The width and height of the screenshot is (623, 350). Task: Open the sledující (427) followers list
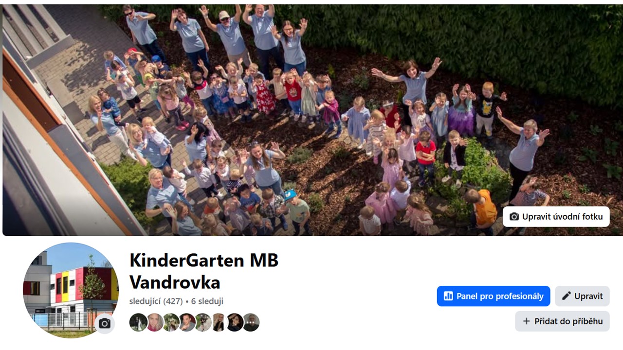[156, 301]
